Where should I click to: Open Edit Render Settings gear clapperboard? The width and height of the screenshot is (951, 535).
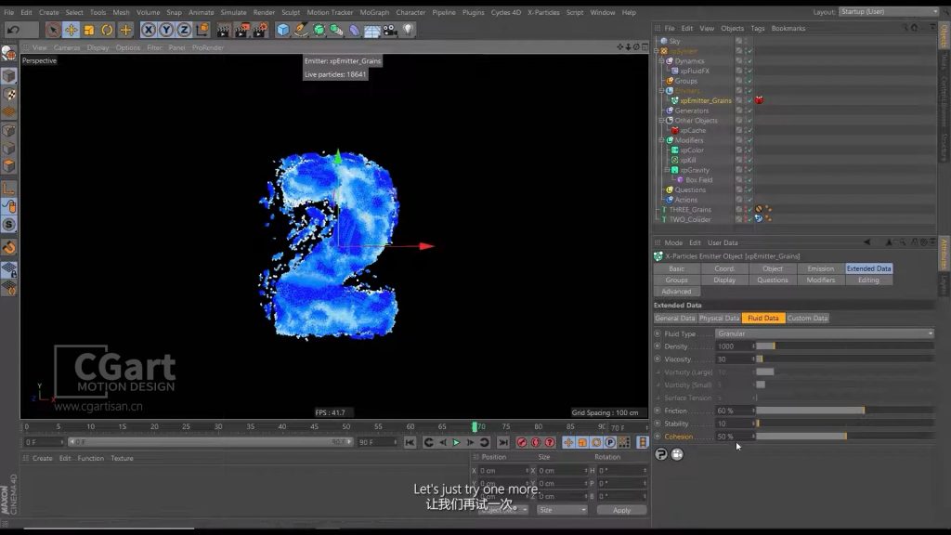tap(260, 29)
